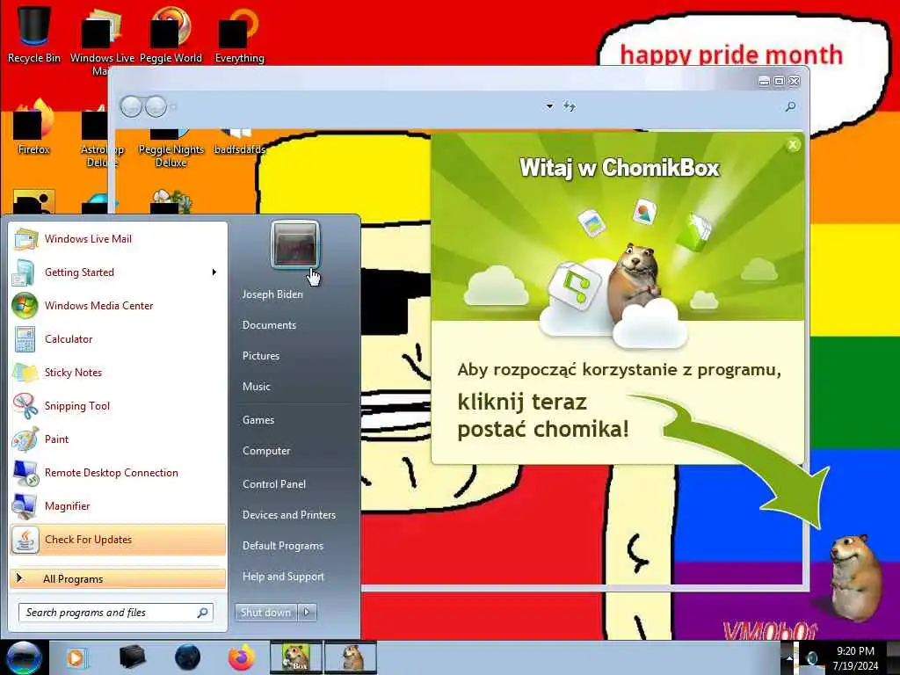The image size is (900, 675).
Task: Open Windows Media Player from taskbar
Action: [76, 657]
